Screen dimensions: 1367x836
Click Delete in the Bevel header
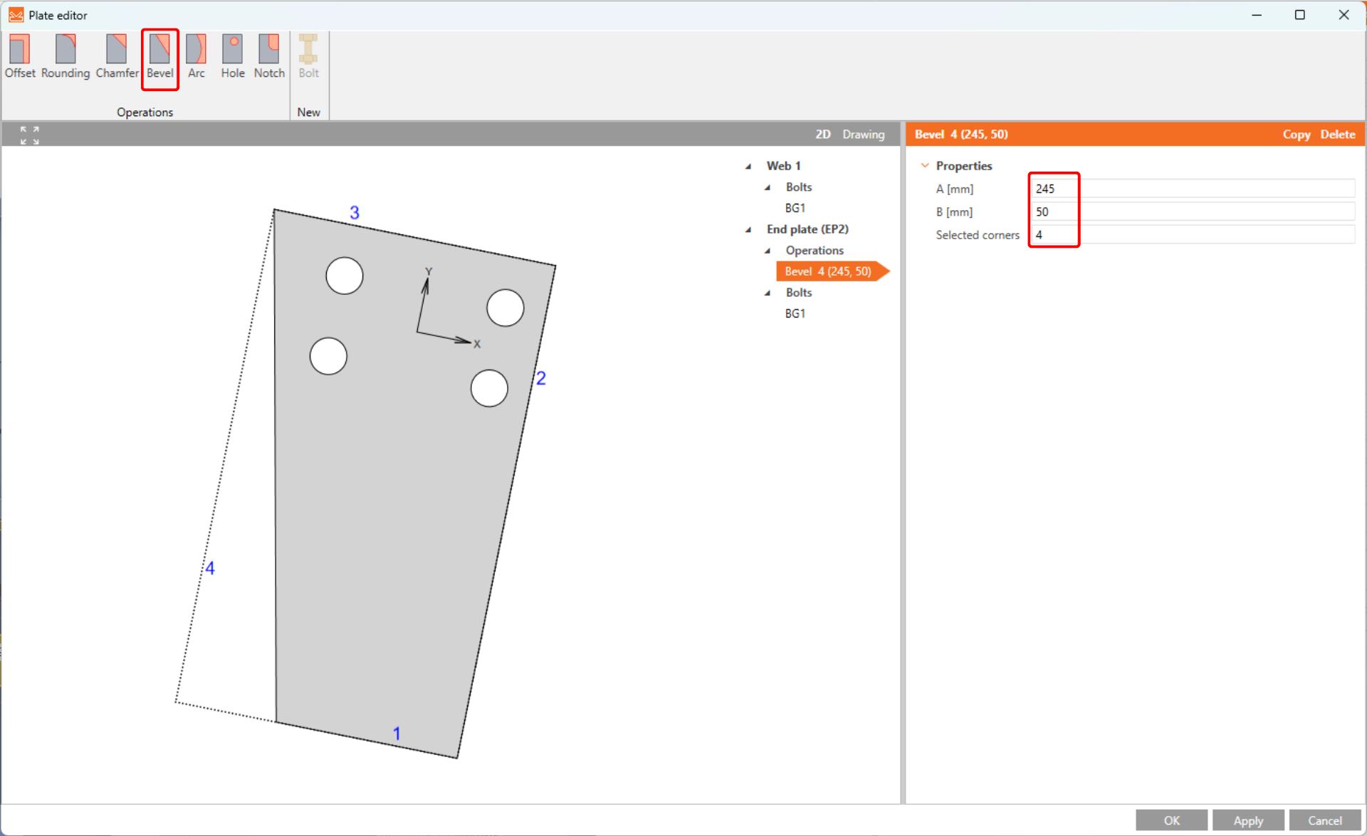coord(1337,135)
